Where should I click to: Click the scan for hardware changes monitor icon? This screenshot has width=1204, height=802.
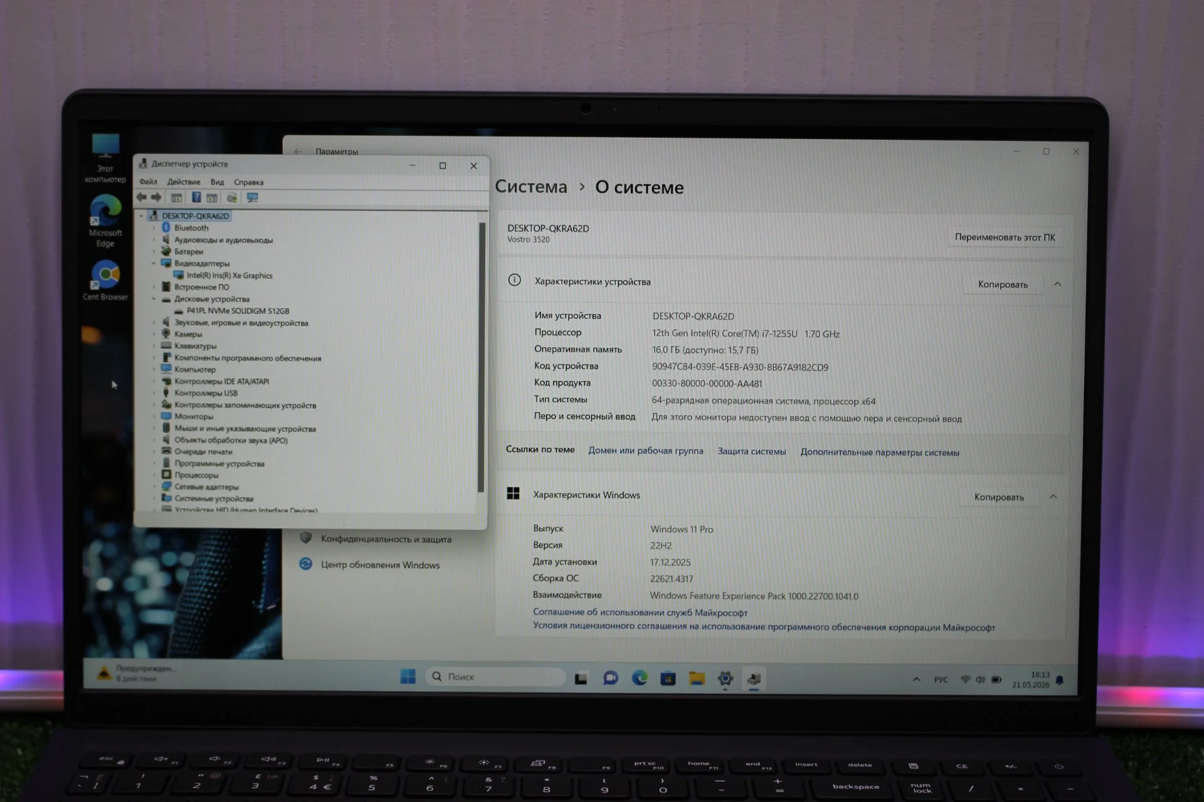coord(253,197)
